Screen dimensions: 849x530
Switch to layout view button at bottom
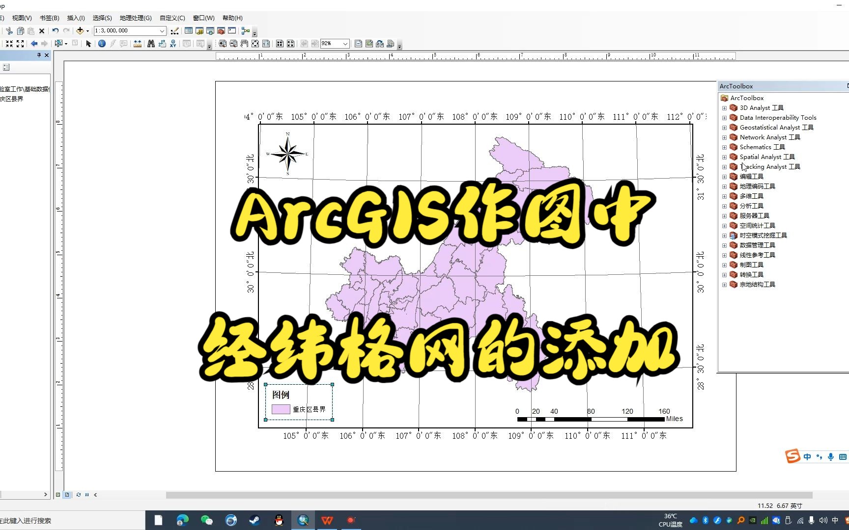pos(67,495)
